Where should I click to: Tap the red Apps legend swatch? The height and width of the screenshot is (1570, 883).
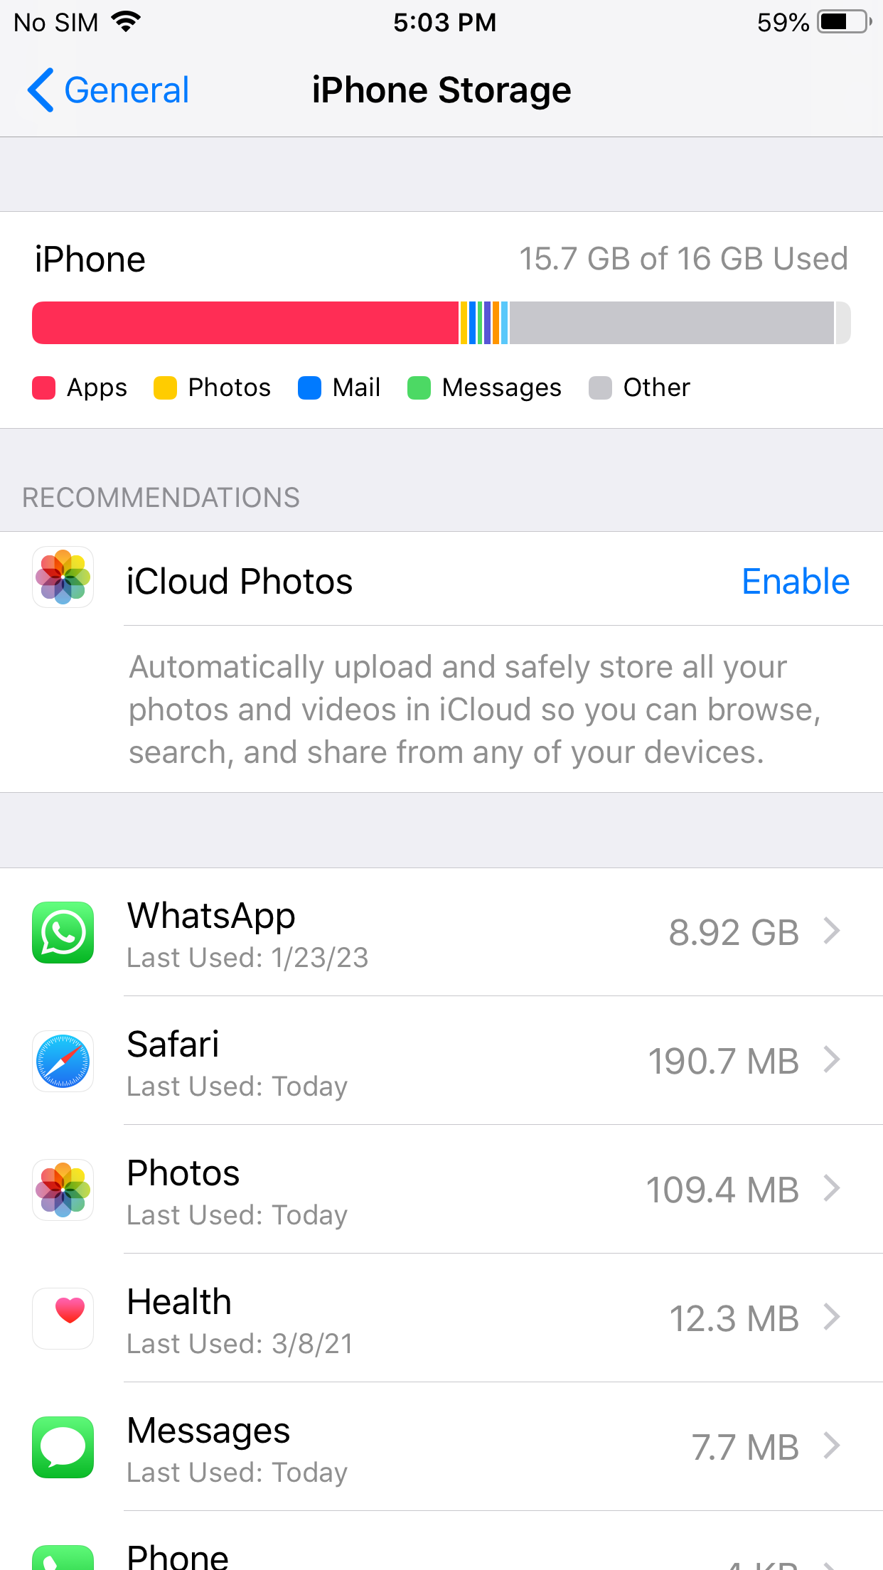[x=44, y=388]
